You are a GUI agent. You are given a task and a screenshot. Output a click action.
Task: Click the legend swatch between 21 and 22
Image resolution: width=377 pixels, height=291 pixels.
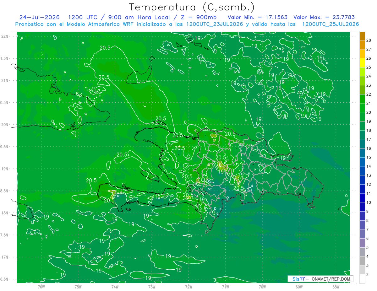[362, 99]
